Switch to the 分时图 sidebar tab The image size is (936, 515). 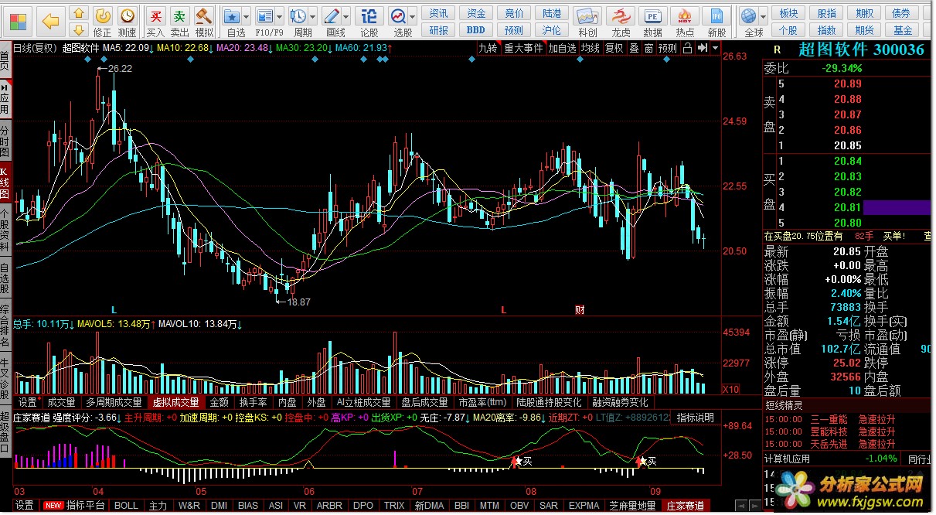click(x=5, y=142)
